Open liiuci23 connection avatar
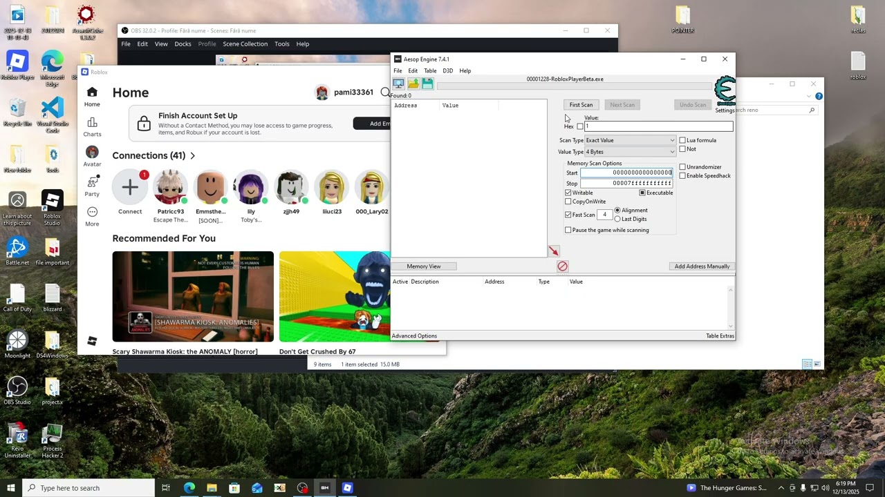 coord(331,187)
